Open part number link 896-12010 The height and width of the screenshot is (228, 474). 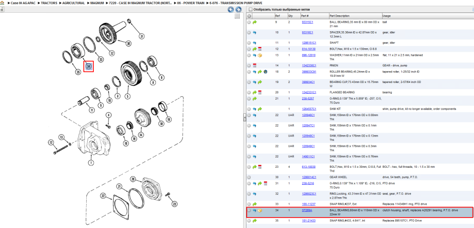309,55
